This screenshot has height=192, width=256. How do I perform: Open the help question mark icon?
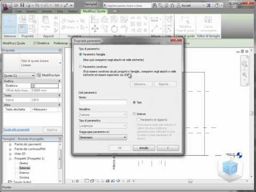(217, 5)
